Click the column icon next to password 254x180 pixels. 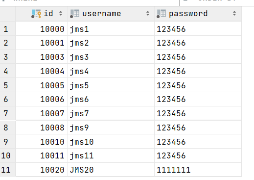(x=161, y=14)
